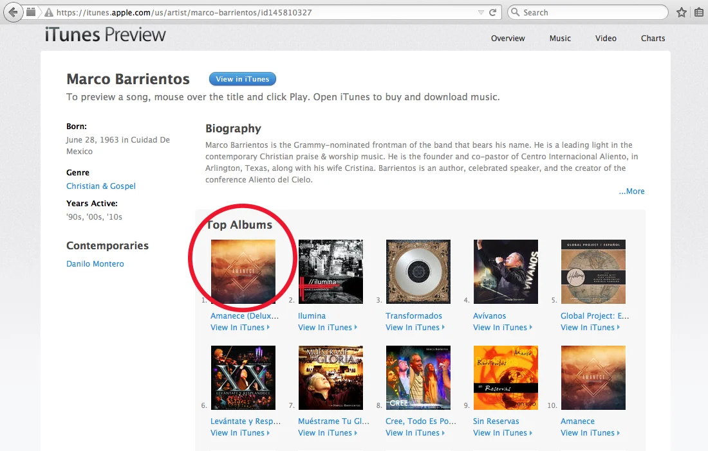708x451 pixels.
Task: Expand the biography with ...More
Action: pyautogui.click(x=631, y=191)
